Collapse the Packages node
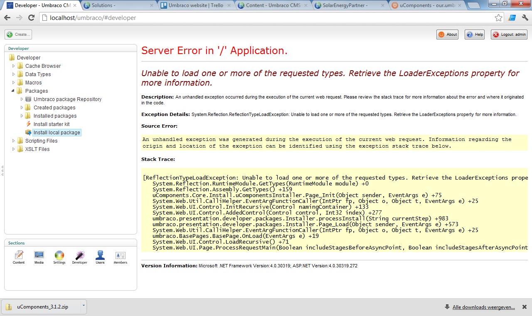532x316 pixels. tap(13, 91)
